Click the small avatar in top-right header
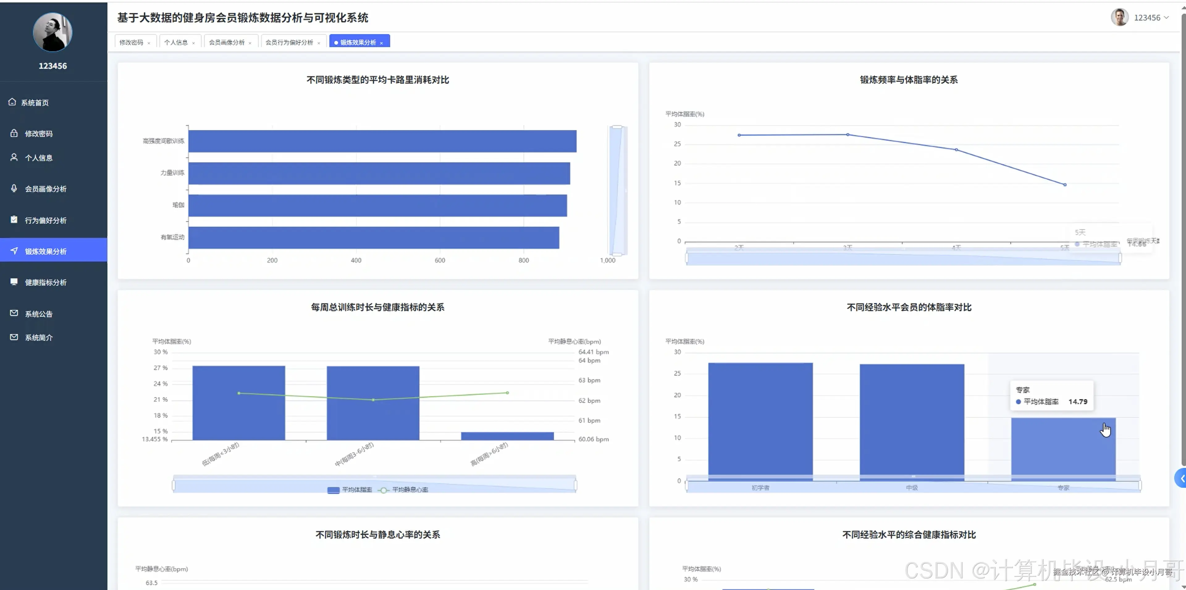This screenshot has width=1186, height=590. (x=1120, y=18)
